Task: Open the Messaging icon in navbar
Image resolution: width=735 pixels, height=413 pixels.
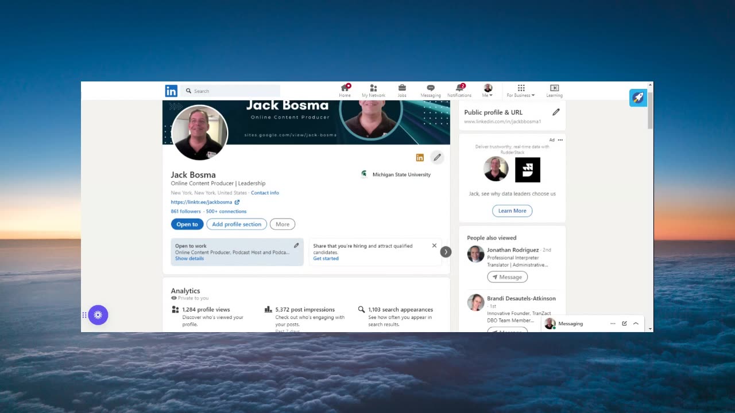Action: pos(431,91)
